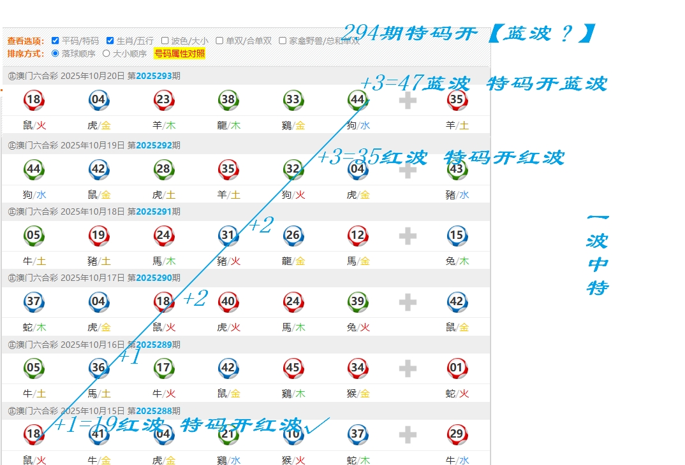Click the plus sign in draw 2025290 row

click(408, 303)
